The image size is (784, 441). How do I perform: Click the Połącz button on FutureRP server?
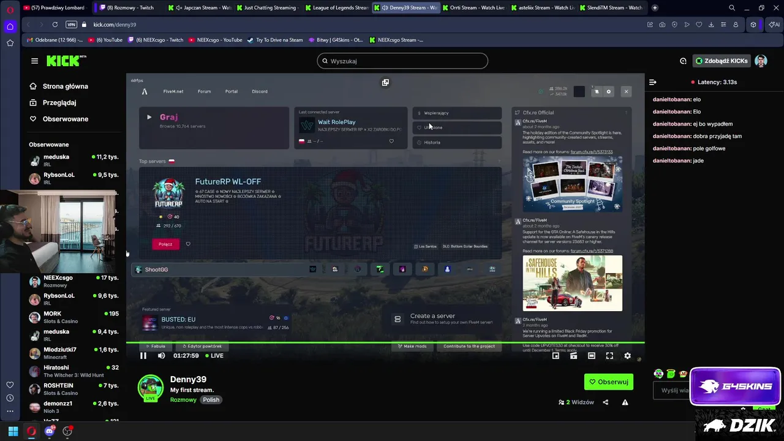coord(165,244)
